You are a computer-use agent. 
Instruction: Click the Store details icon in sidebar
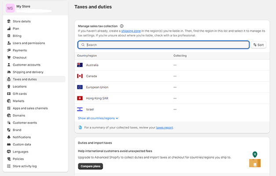point(8,21)
